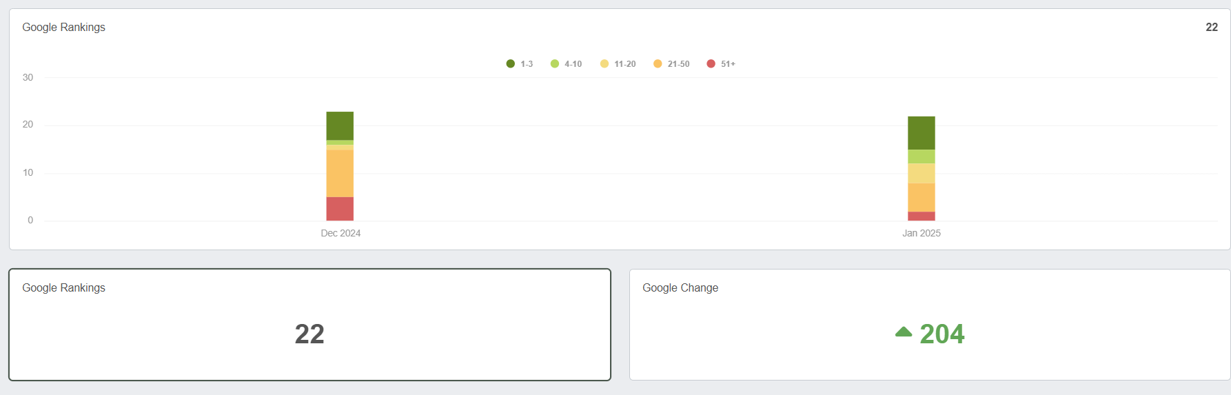
Task: Click the dark green 1-3 legend dot
Action: pos(511,64)
